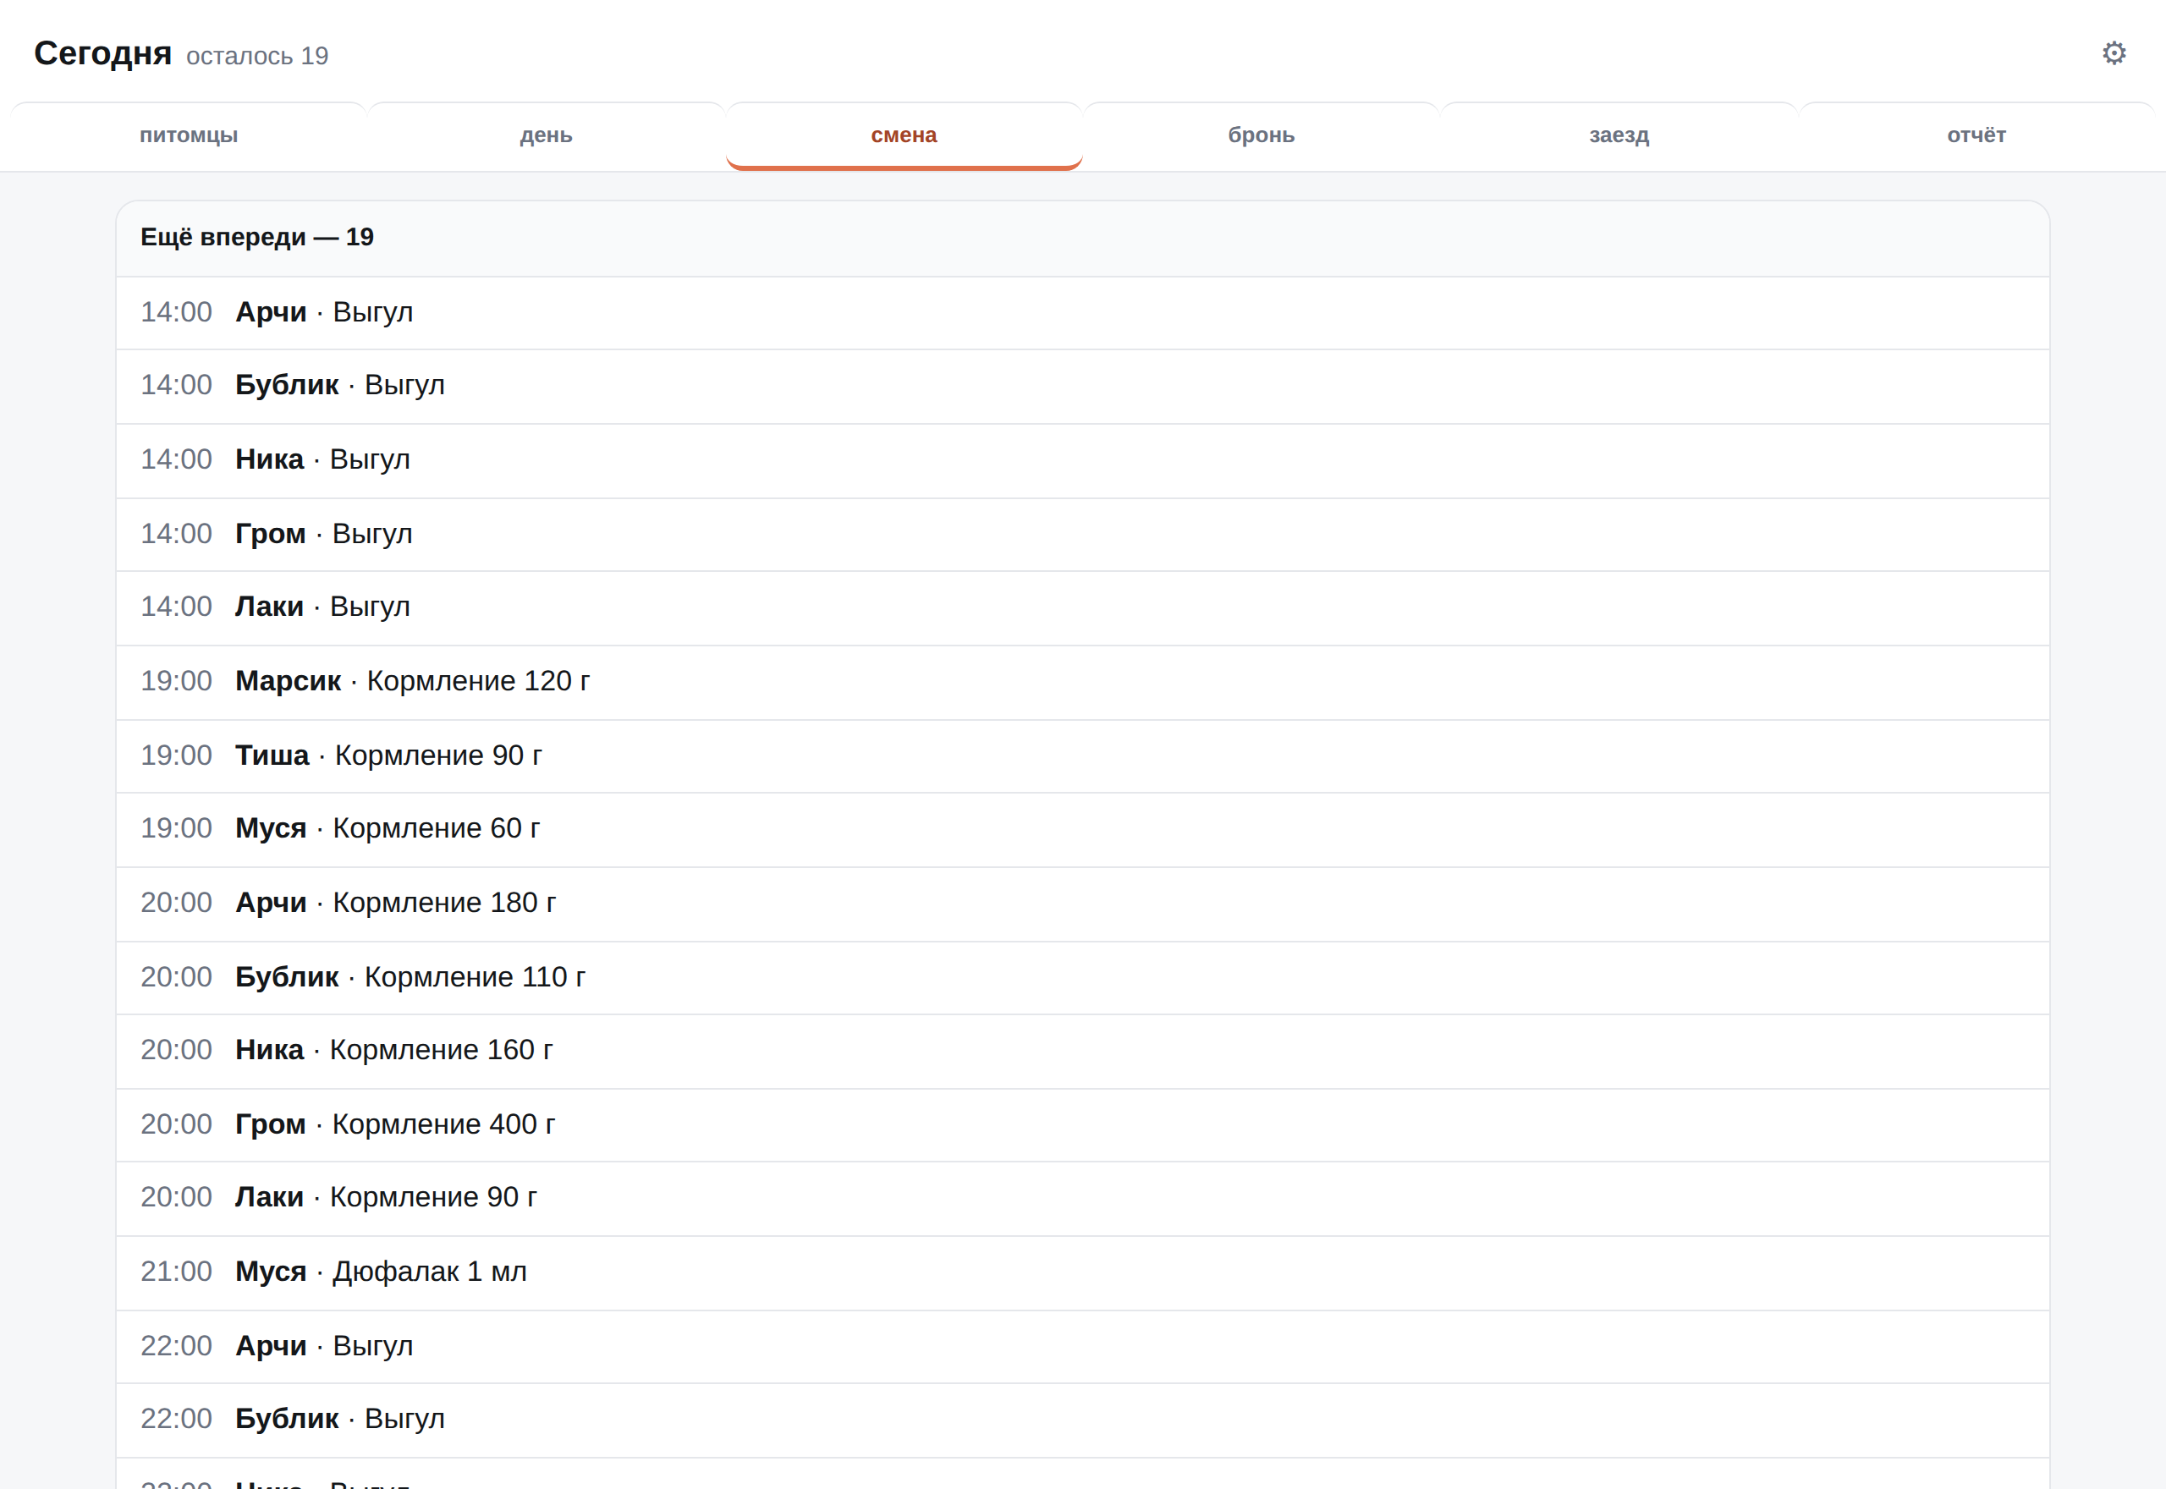Viewport: 2166px width, 1489px height.
Task: Open the бронь tab
Action: pyautogui.click(x=1262, y=135)
